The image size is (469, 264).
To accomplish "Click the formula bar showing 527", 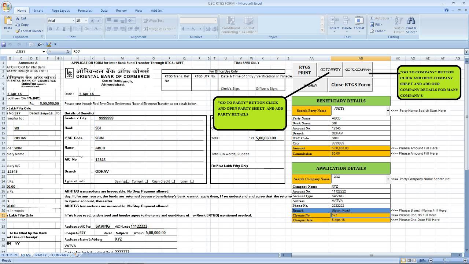I will 267,52.
